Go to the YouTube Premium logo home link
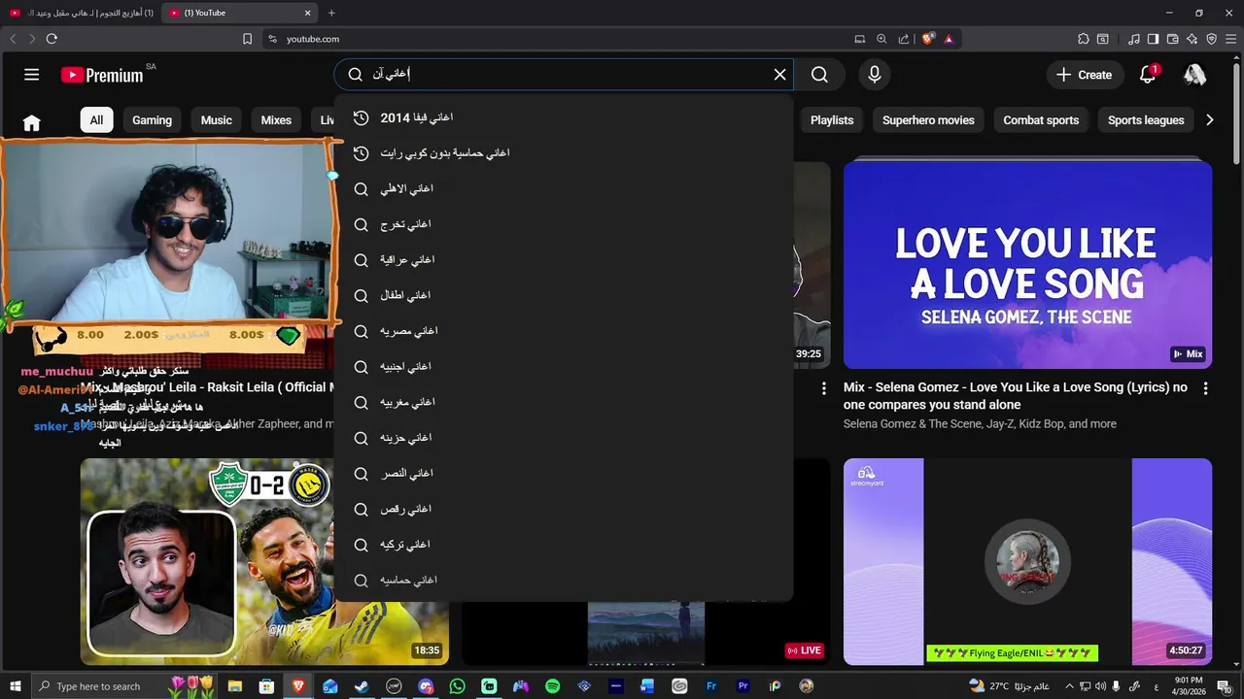The height and width of the screenshot is (699, 1244). pyautogui.click(x=102, y=75)
